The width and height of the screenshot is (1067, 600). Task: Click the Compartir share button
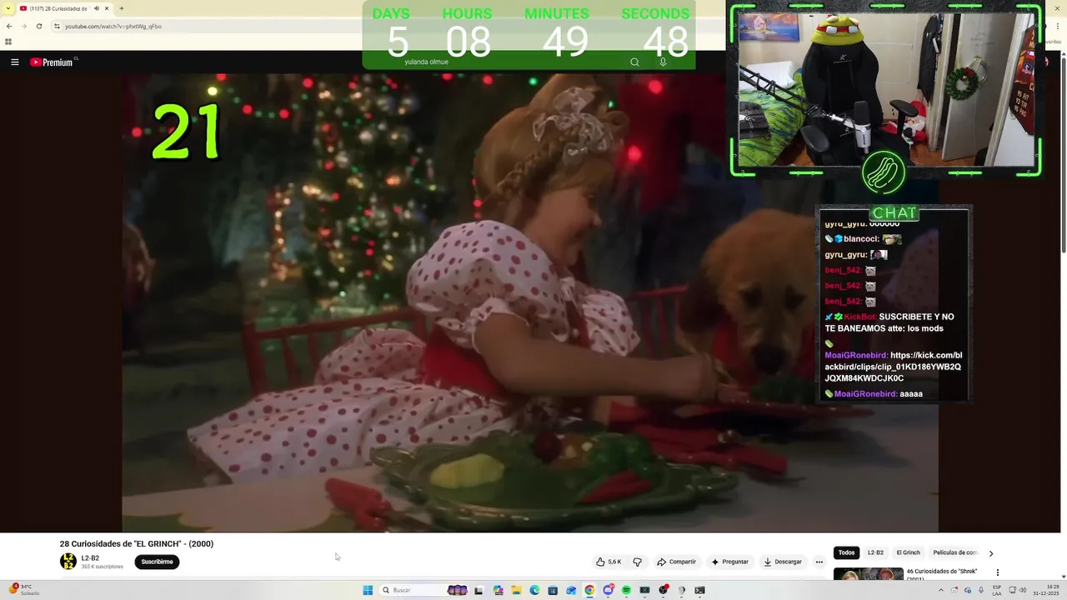click(676, 562)
